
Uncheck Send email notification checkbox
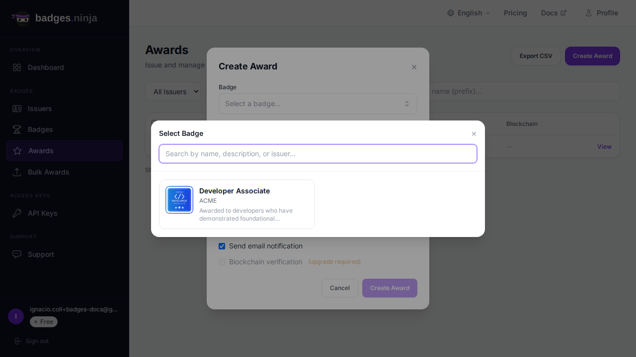pyautogui.click(x=222, y=246)
